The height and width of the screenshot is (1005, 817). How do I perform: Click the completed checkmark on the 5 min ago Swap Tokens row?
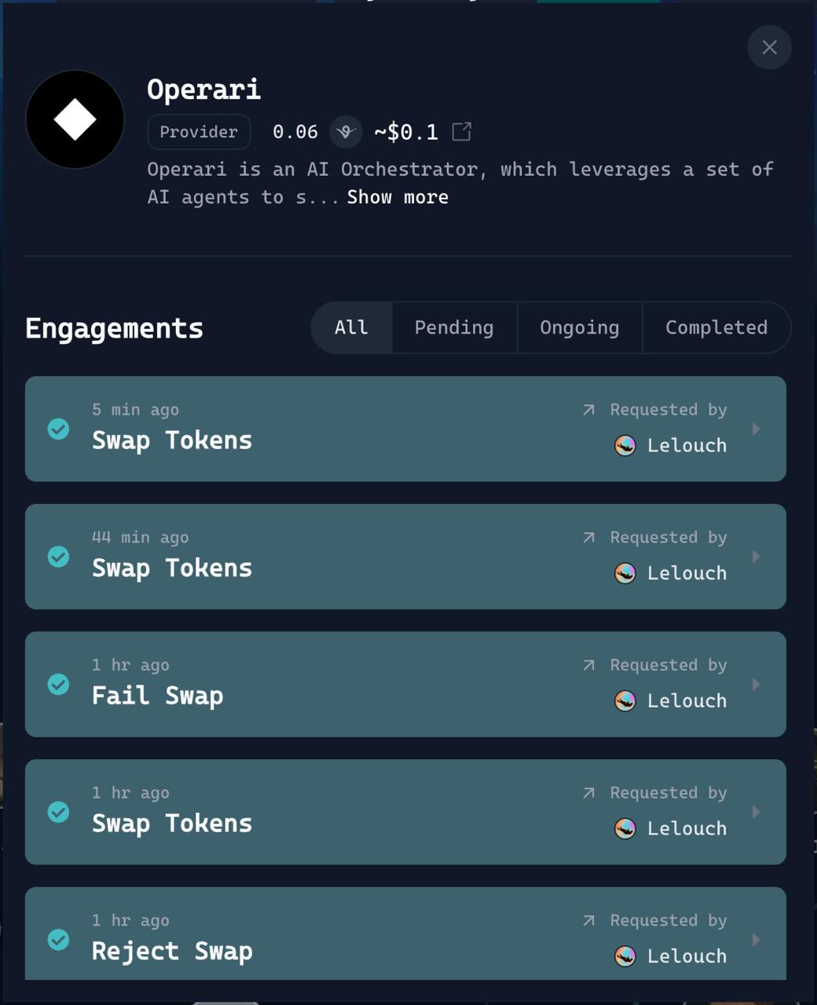[x=58, y=429]
